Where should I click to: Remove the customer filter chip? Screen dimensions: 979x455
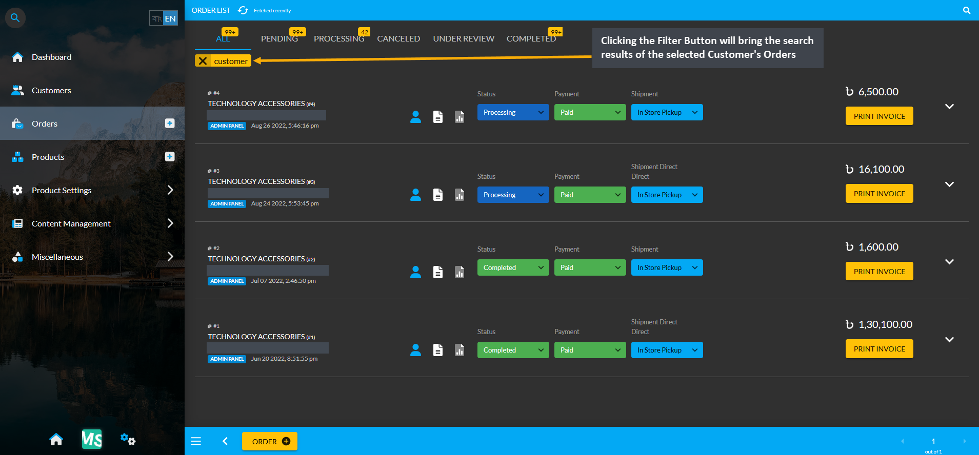[203, 61]
